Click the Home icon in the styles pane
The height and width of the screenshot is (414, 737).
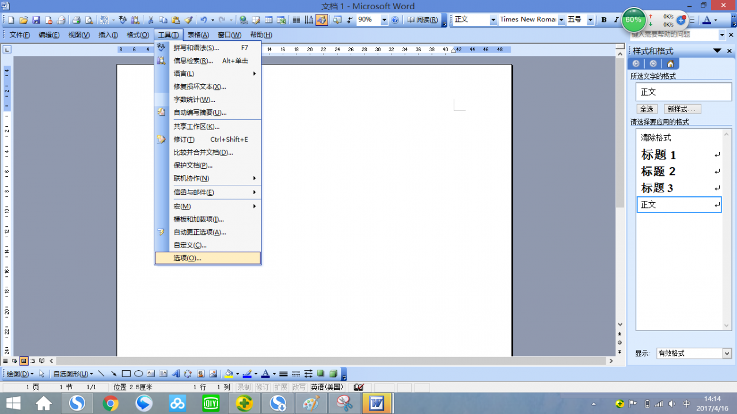(x=670, y=64)
